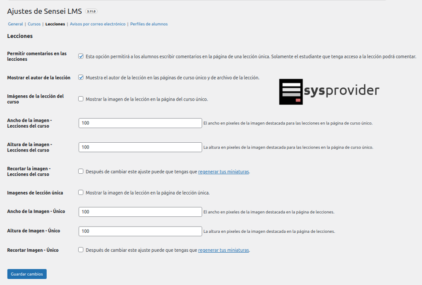Viewport: 422px width, 285px height.
Task: Click Ancho de la imagen course lessons field
Action: pyautogui.click(x=140, y=123)
